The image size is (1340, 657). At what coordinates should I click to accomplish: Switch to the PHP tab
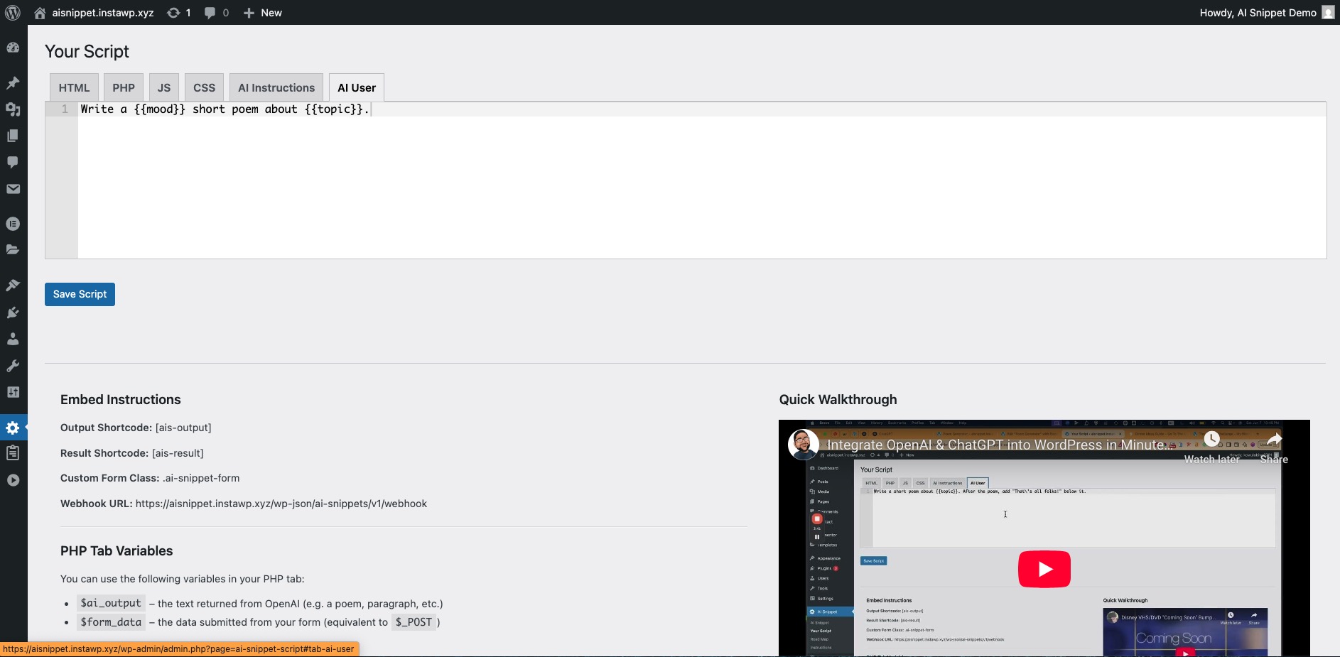[x=124, y=87]
